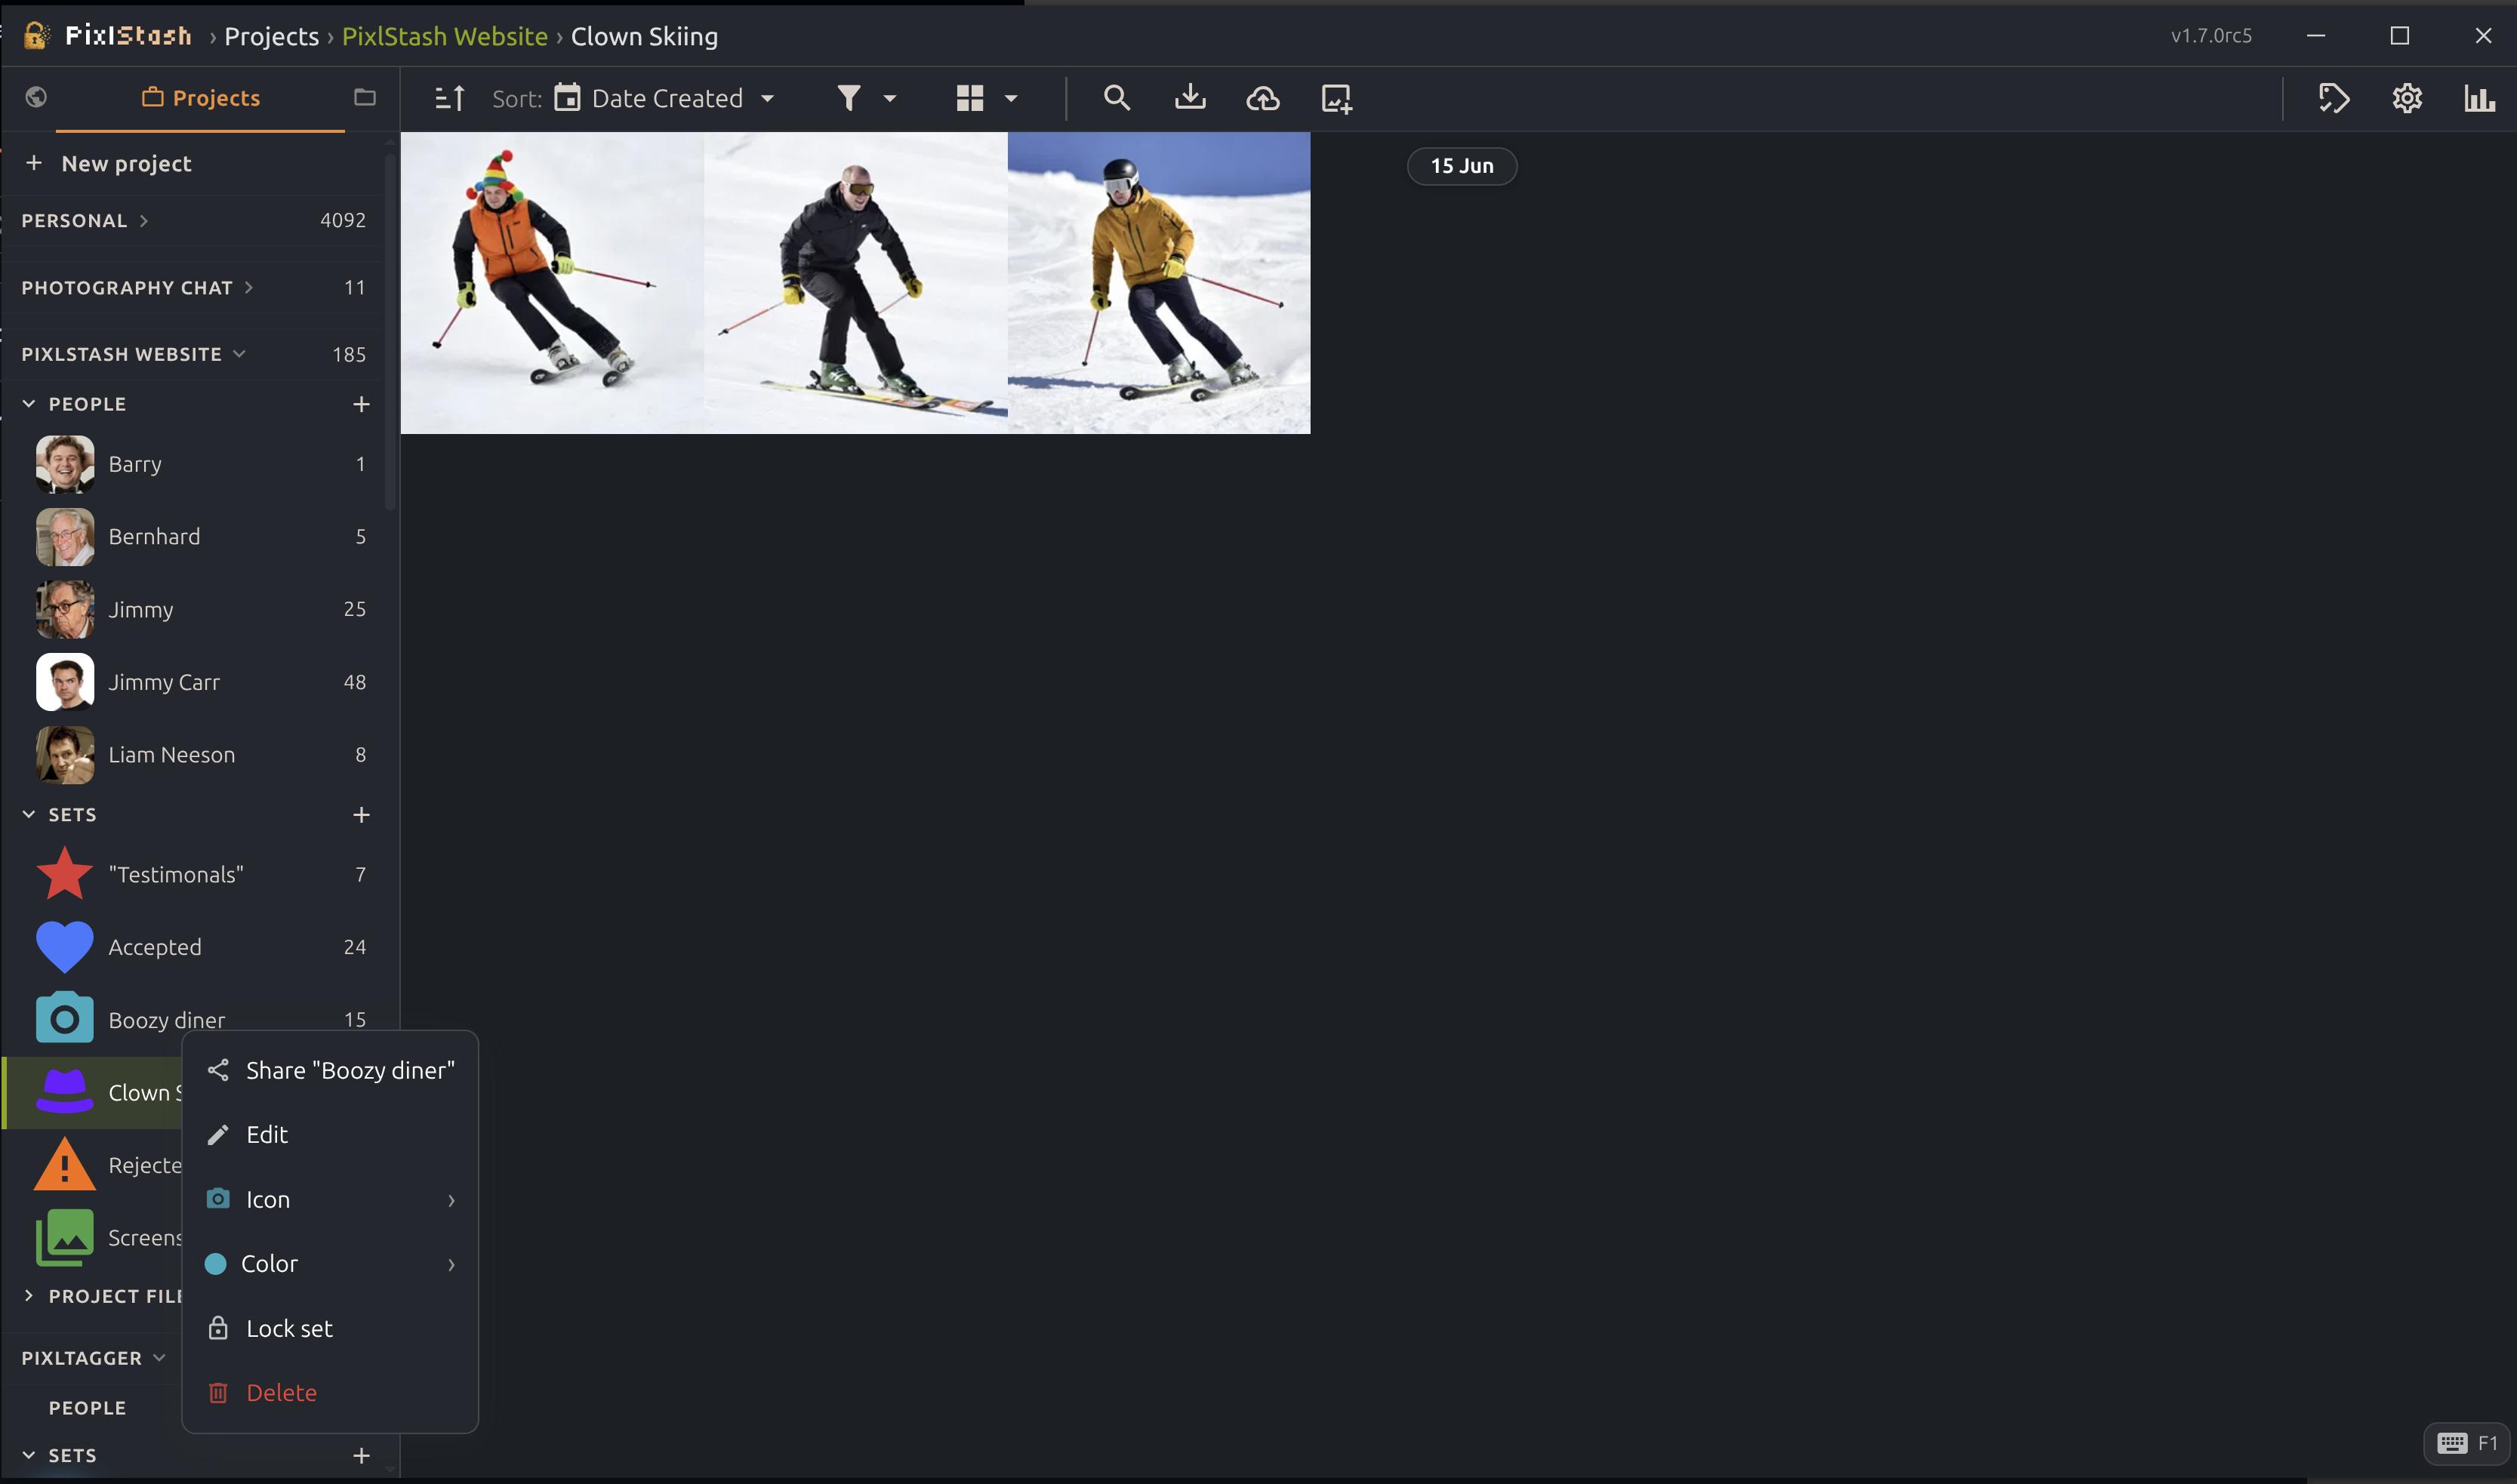Screen dimensions: 2517x1484
Task: Click the add image icon
Action: coord(1337,98)
